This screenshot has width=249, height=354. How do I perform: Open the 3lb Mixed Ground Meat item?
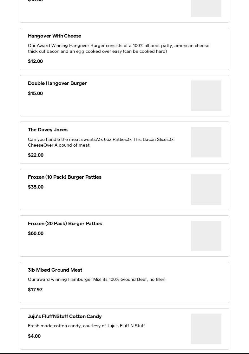coord(55,270)
